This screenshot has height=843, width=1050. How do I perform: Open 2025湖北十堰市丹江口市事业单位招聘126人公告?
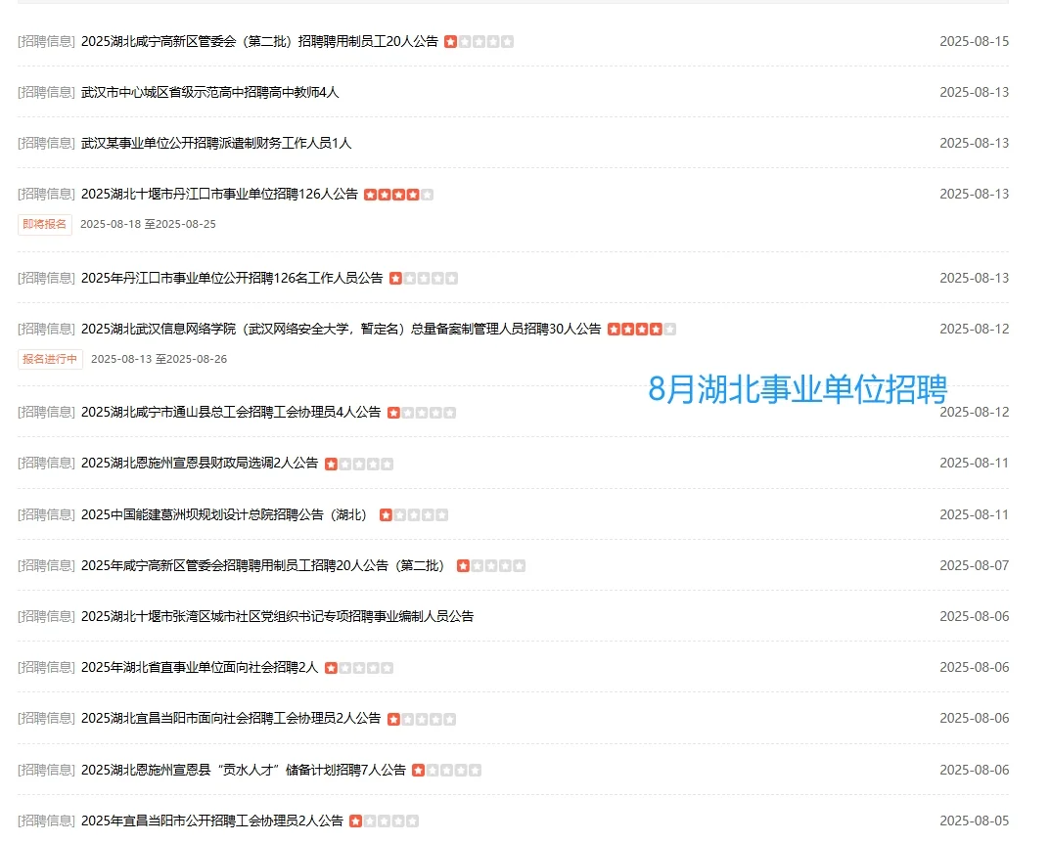pos(219,194)
